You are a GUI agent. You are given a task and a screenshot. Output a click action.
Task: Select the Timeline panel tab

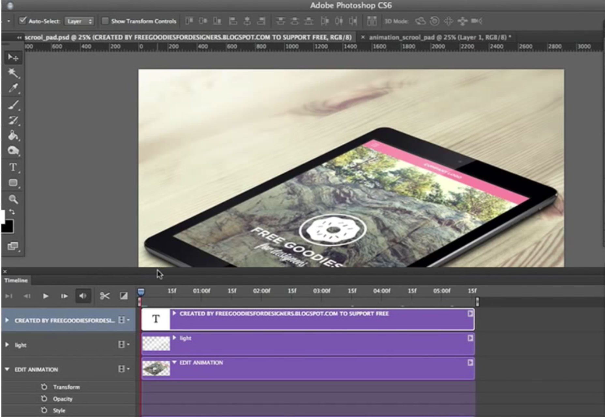(x=16, y=280)
